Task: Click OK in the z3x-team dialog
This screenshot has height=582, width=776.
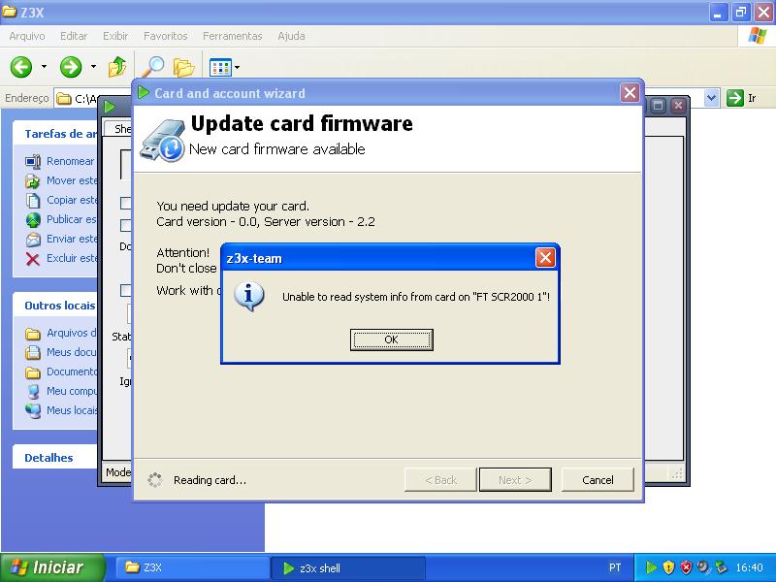Action: coord(392,339)
